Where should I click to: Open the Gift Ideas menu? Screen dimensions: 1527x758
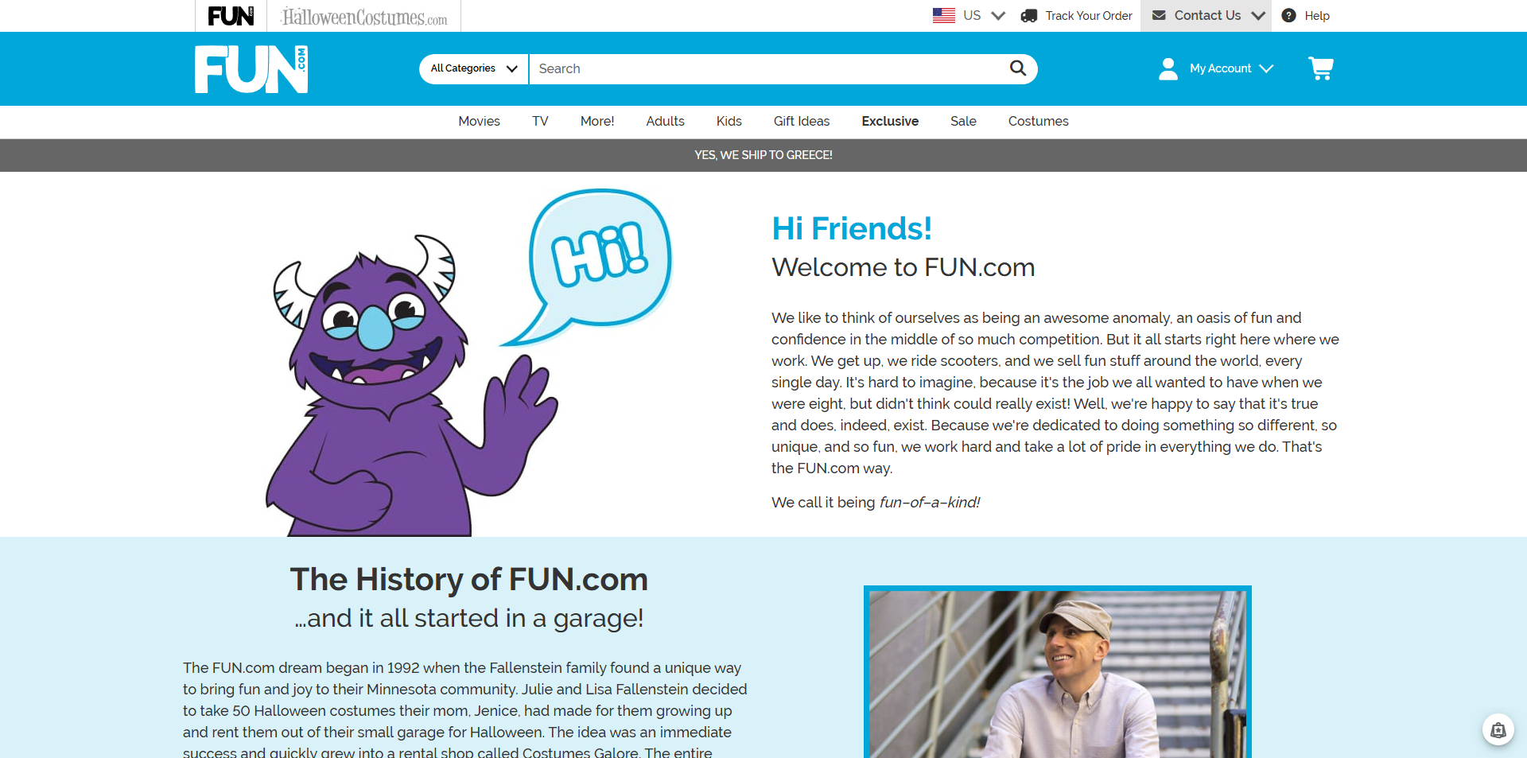[x=802, y=121]
